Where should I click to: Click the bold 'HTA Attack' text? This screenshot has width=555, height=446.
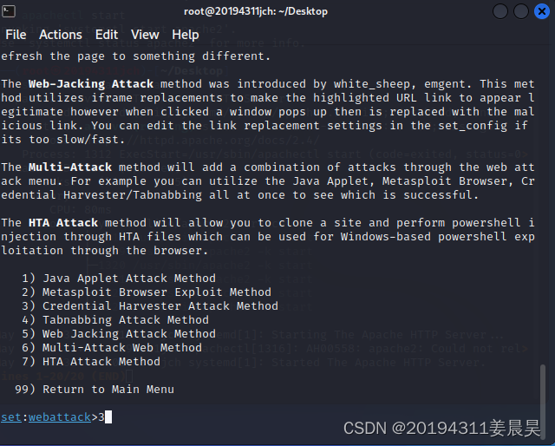pyautogui.click(x=63, y=223)
